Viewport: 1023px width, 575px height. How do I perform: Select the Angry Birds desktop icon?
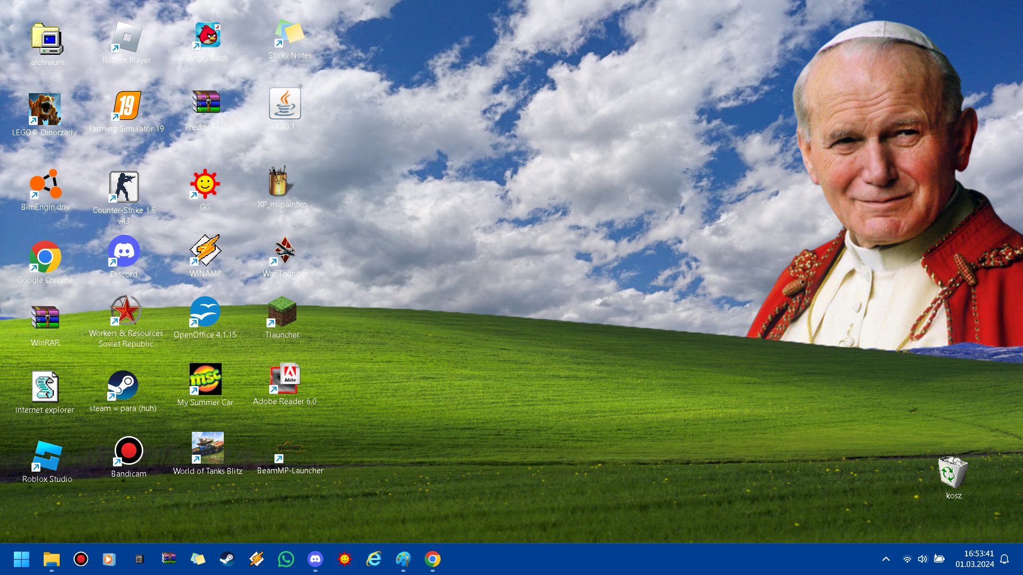207,36
